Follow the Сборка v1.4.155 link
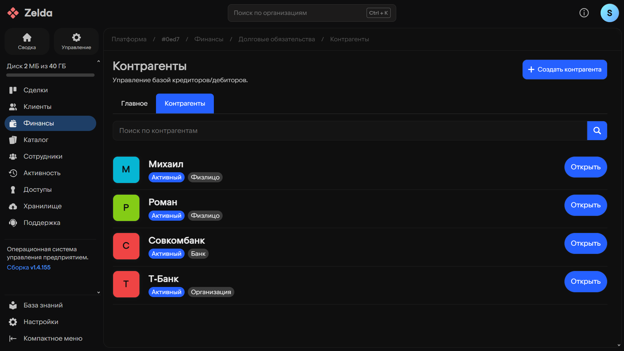The height and width of the screenshot is (351, 624). 29,267
